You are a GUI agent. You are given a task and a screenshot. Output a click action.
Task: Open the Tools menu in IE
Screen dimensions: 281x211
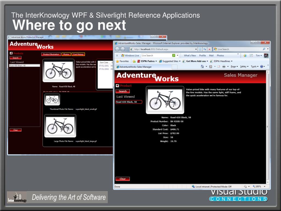[x=254, y=66]
